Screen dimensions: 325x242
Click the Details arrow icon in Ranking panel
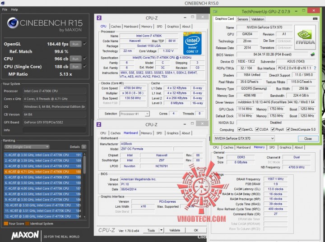click(84, 147)
